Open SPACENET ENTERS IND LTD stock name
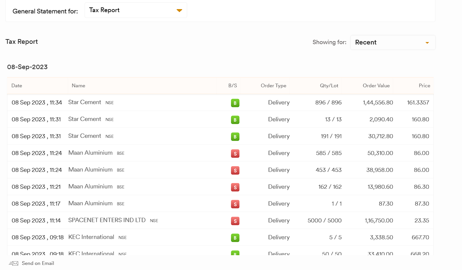Viewport: 462px width, 270px height. point(107,220)
